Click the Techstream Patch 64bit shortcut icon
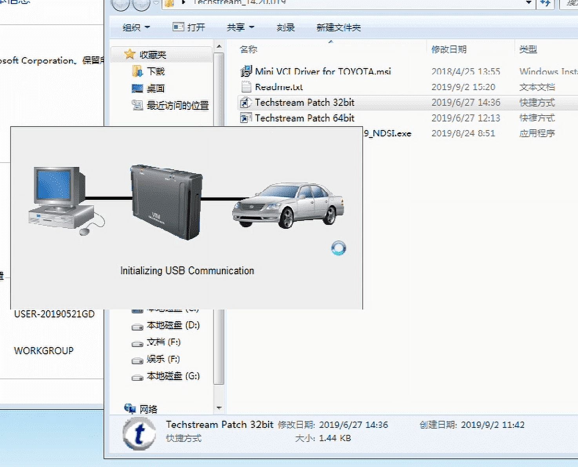The width and height of the screenshot is (578, 467). click(x=246, y=118)
